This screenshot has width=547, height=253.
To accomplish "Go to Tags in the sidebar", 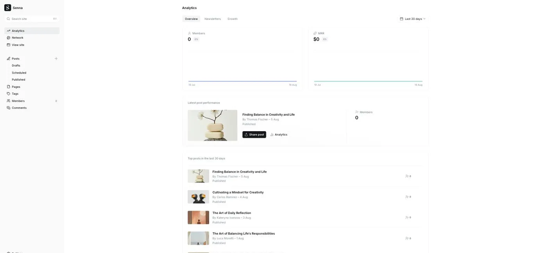I will (x=32, y=94).
